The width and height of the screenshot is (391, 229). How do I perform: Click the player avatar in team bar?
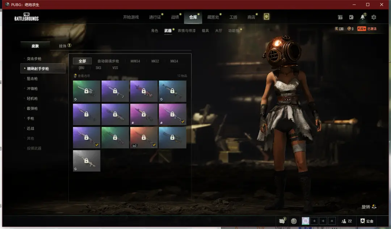[x=306, y=221]
